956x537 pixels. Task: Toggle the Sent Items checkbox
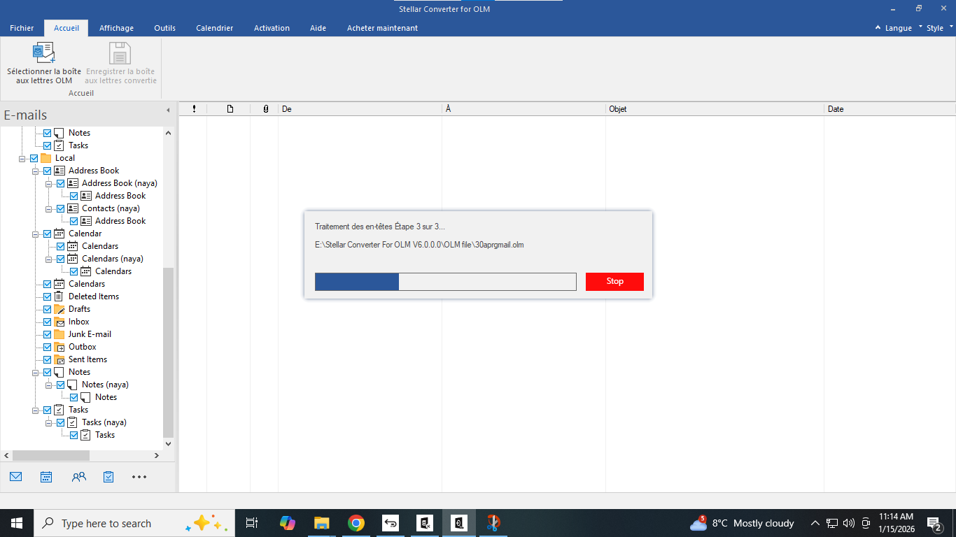click(48, 359)
